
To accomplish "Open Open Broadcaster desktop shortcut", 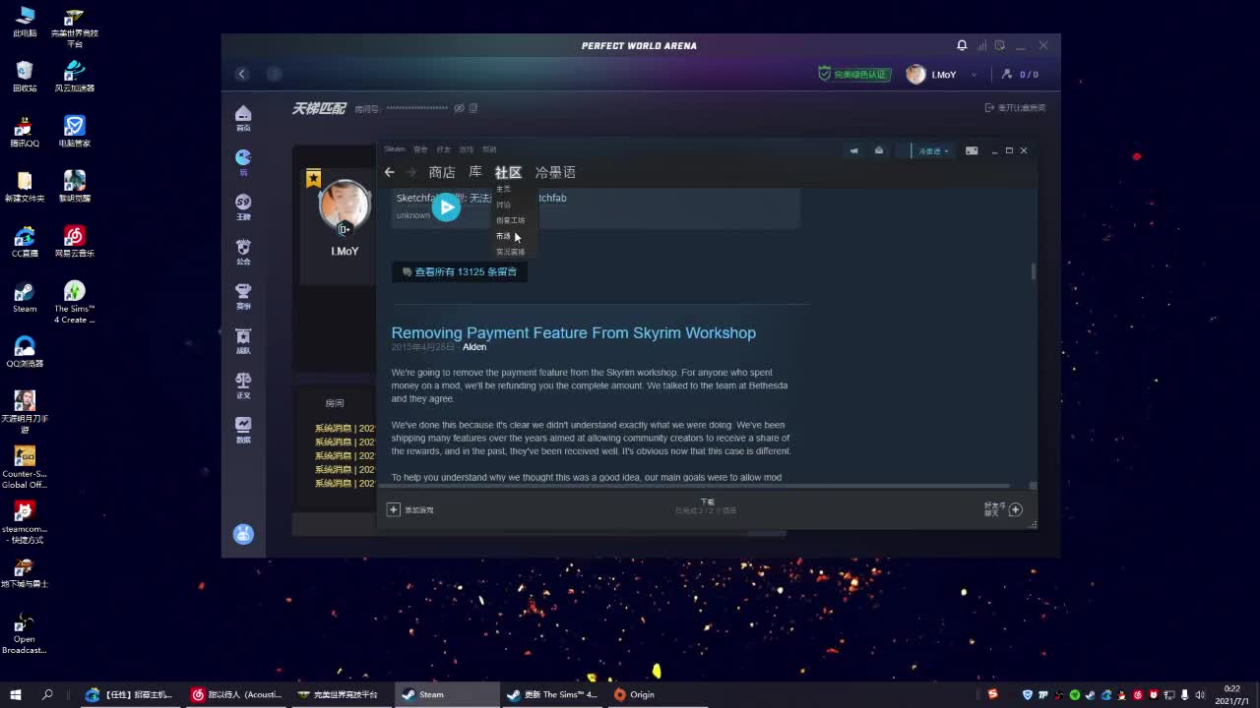I will pos(25,632).
